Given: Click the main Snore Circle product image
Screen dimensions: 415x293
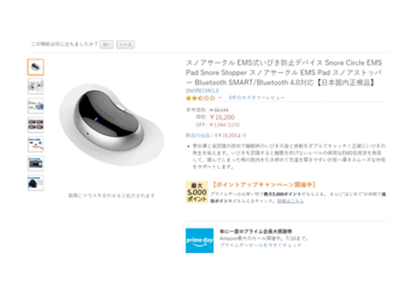Looking at the screenshot, I should point(112,124).
